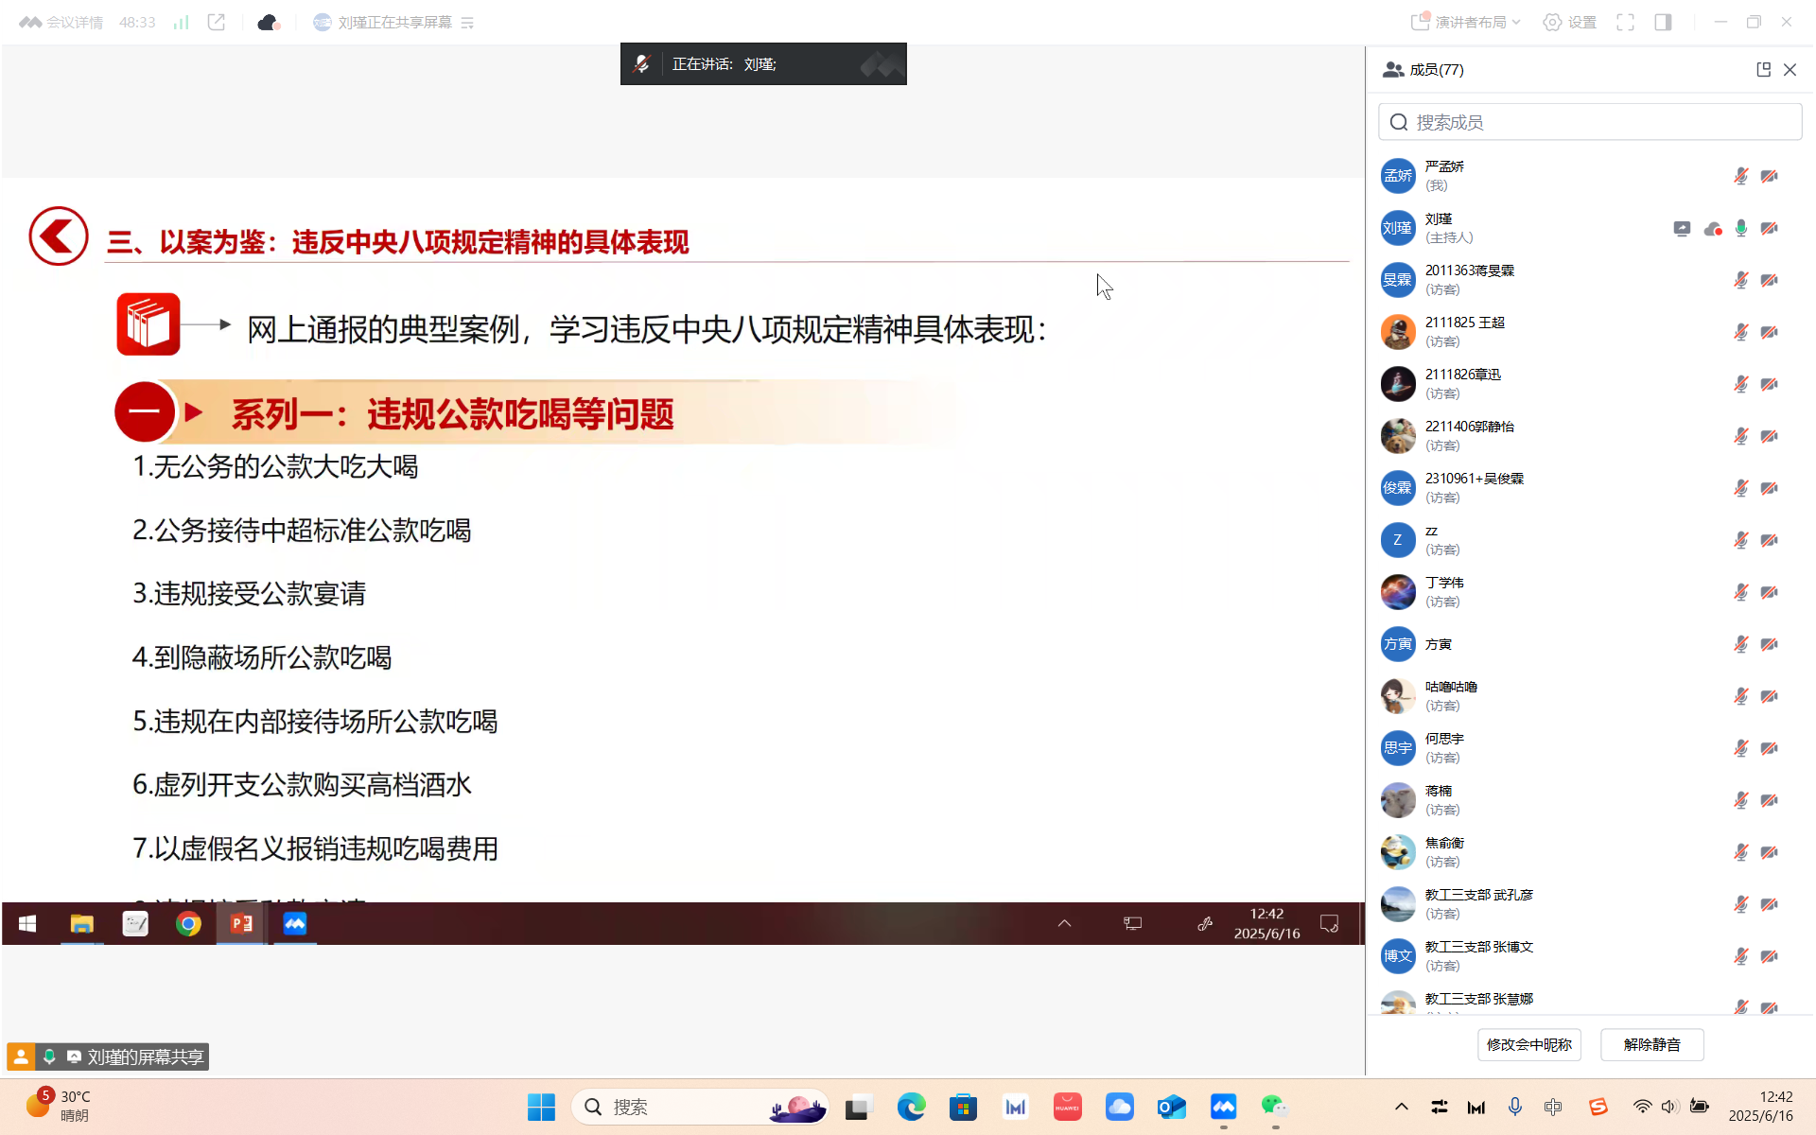Screen dimensions: 1816x1135
Task: Select member 方寅 in the list
Action: [1439, 644]
